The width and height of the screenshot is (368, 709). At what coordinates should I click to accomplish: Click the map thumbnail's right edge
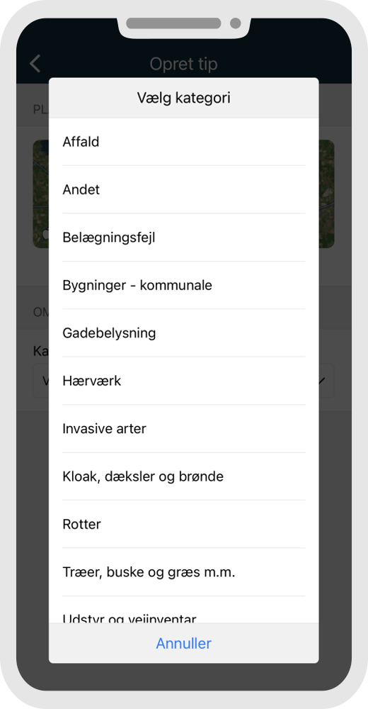pyautogui.click(x=326, y=194)
